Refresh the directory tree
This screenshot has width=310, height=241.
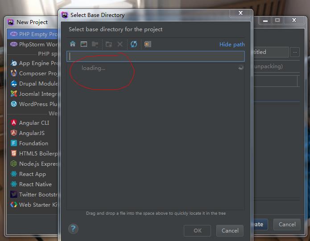pyautogui.click(x=134, y=44)
